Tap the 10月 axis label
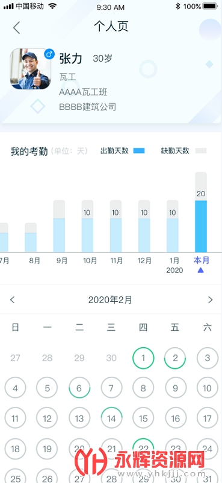 coord(90,261)
